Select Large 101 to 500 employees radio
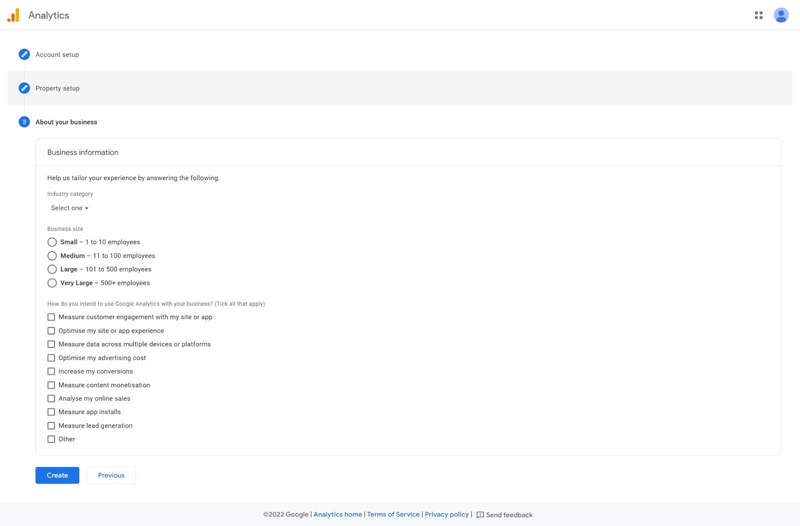Image resolution: width=800 pixels, height=526 pixels. tap(52, 269)
